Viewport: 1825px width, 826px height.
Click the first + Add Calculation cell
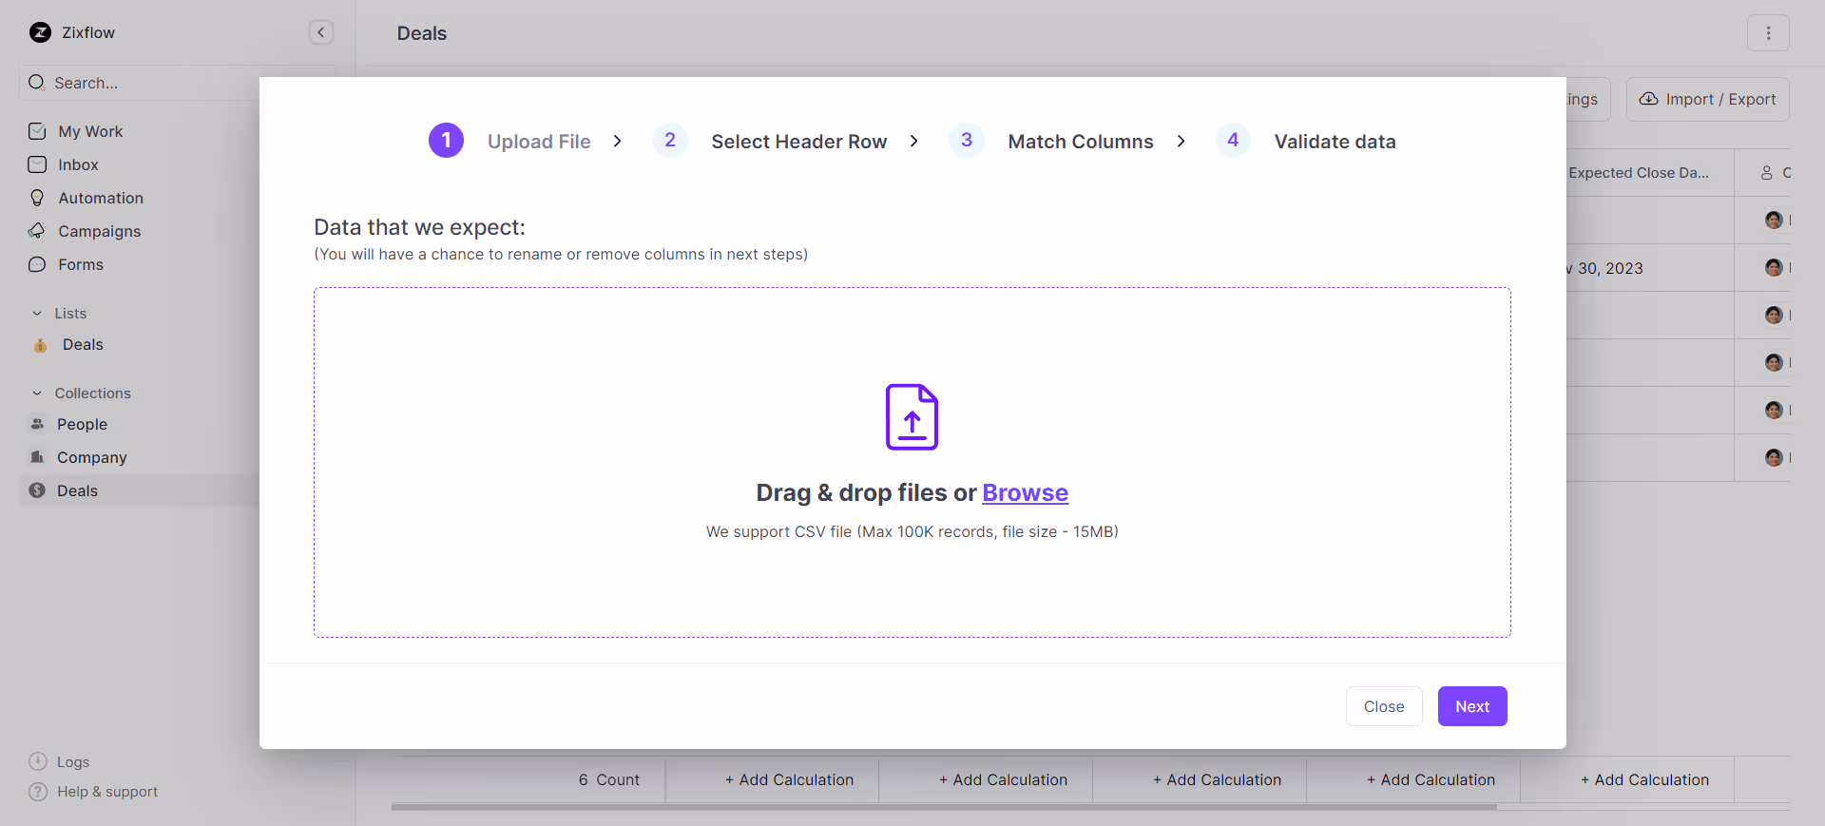[789, 779]
